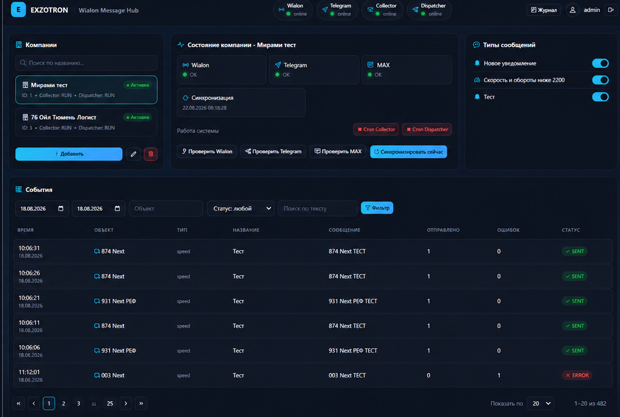Screen dimensions: 620x417
Task: Click the bell icon beside Тест message type
Action: (477, 97)
